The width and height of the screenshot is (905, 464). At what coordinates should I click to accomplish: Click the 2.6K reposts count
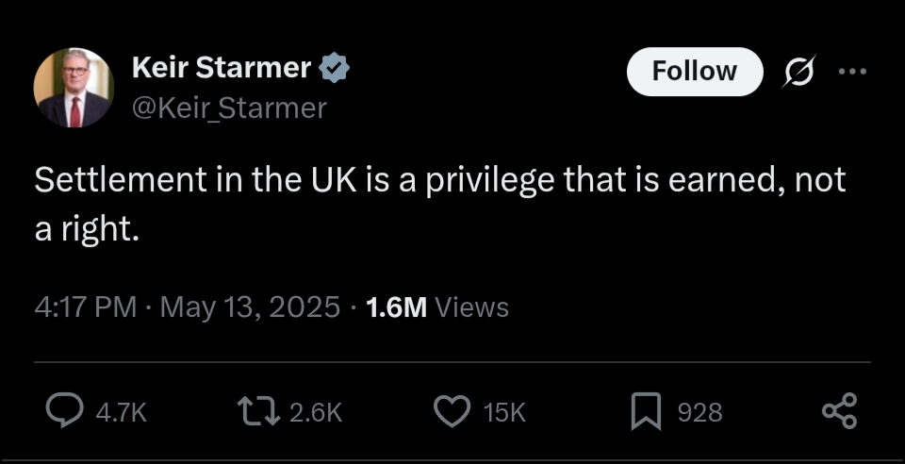[313, 412]
